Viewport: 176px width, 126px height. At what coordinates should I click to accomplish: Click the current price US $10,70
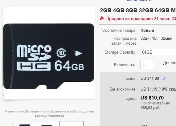(152, 98)
